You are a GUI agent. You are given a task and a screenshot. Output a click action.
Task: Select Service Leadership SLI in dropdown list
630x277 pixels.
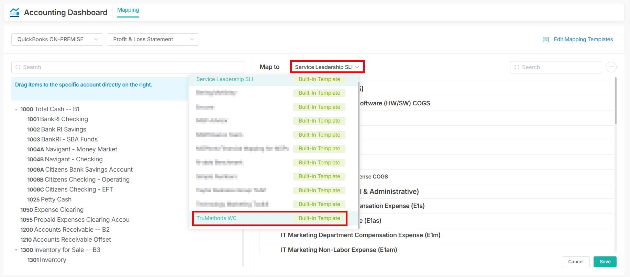(224, 79)
